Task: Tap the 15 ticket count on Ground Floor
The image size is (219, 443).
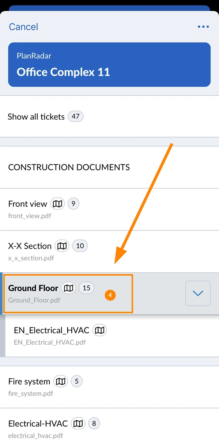Action: click(x=86, y=288)
